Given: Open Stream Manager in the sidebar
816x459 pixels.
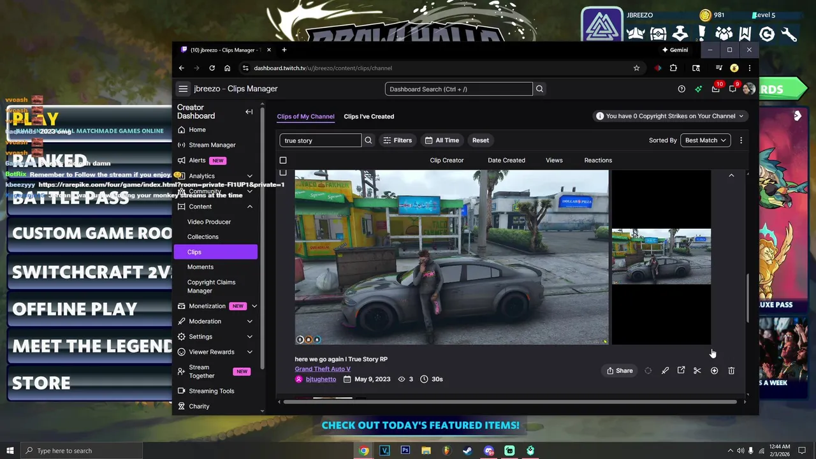Looking at the screenshot, I should [x=212, y=145].
